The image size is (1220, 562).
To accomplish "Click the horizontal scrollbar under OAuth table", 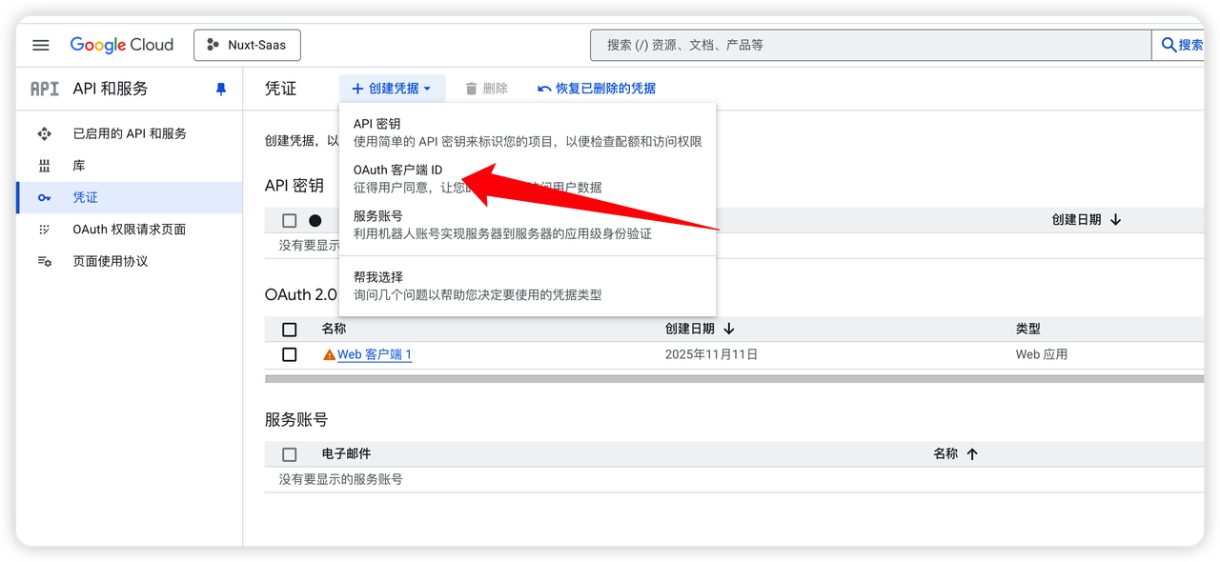I will (x=734, y=379).
